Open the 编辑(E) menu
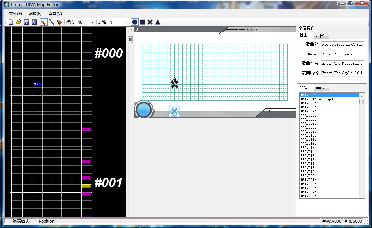This screenshot has width=372, height=228. pyautogui.click(x=35, y=14)
